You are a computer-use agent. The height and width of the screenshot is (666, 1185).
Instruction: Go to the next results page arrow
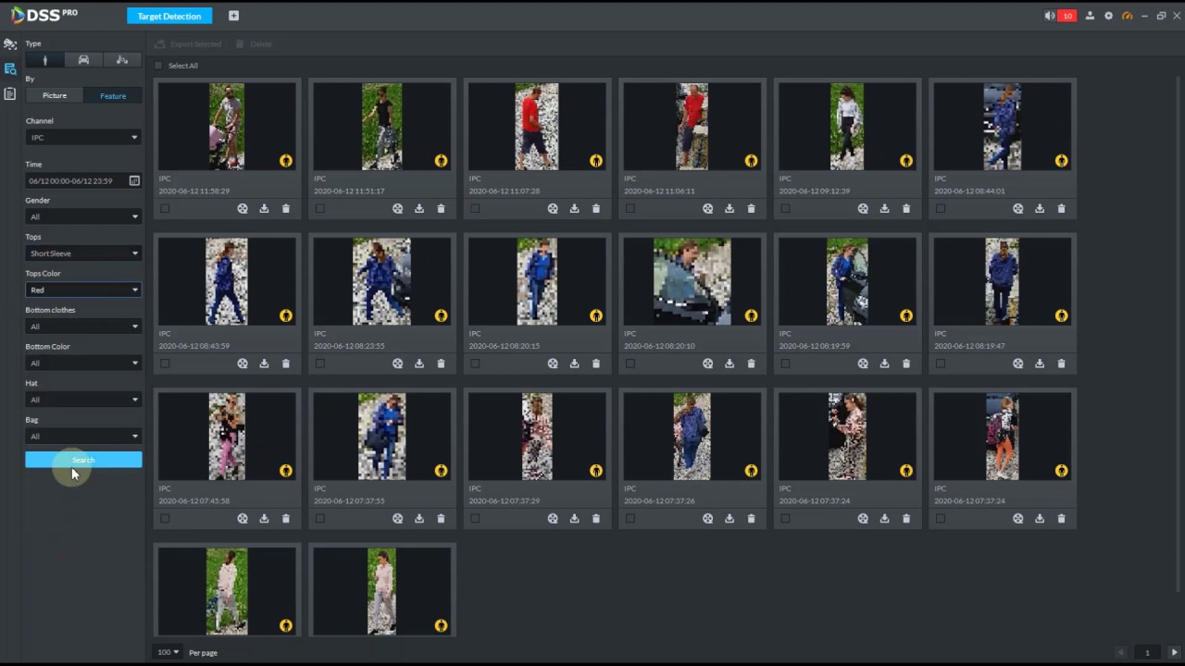pyautogui.click(x=1174, y=652)
